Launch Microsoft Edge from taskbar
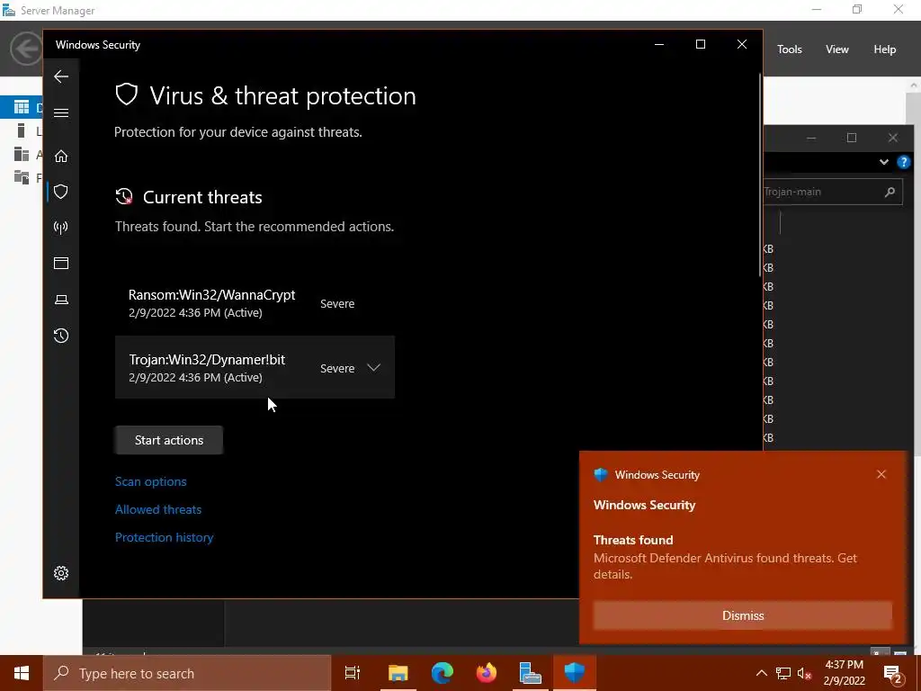 point(443,673)
